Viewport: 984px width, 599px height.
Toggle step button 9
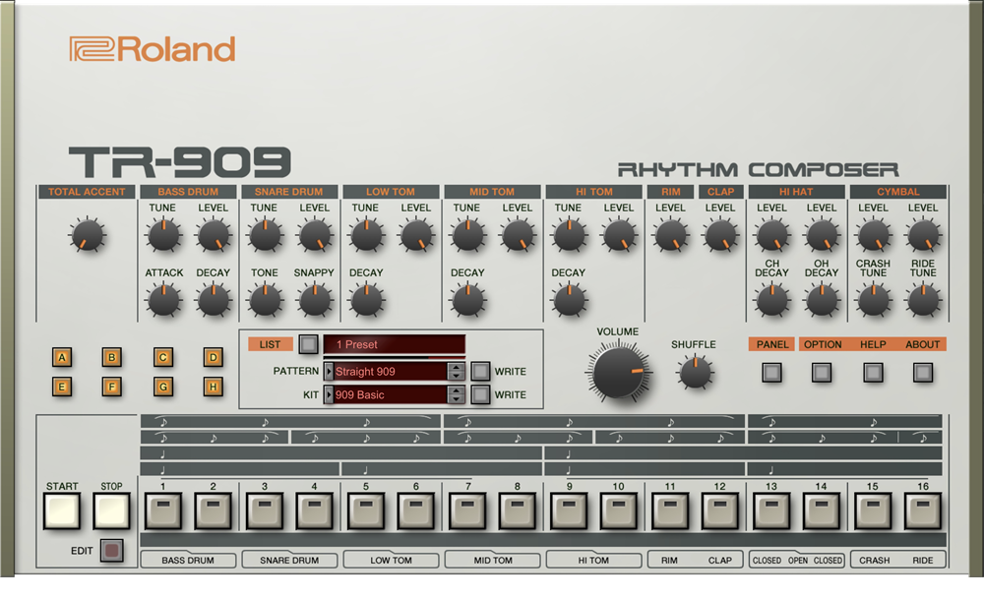[x=569, y=510]
